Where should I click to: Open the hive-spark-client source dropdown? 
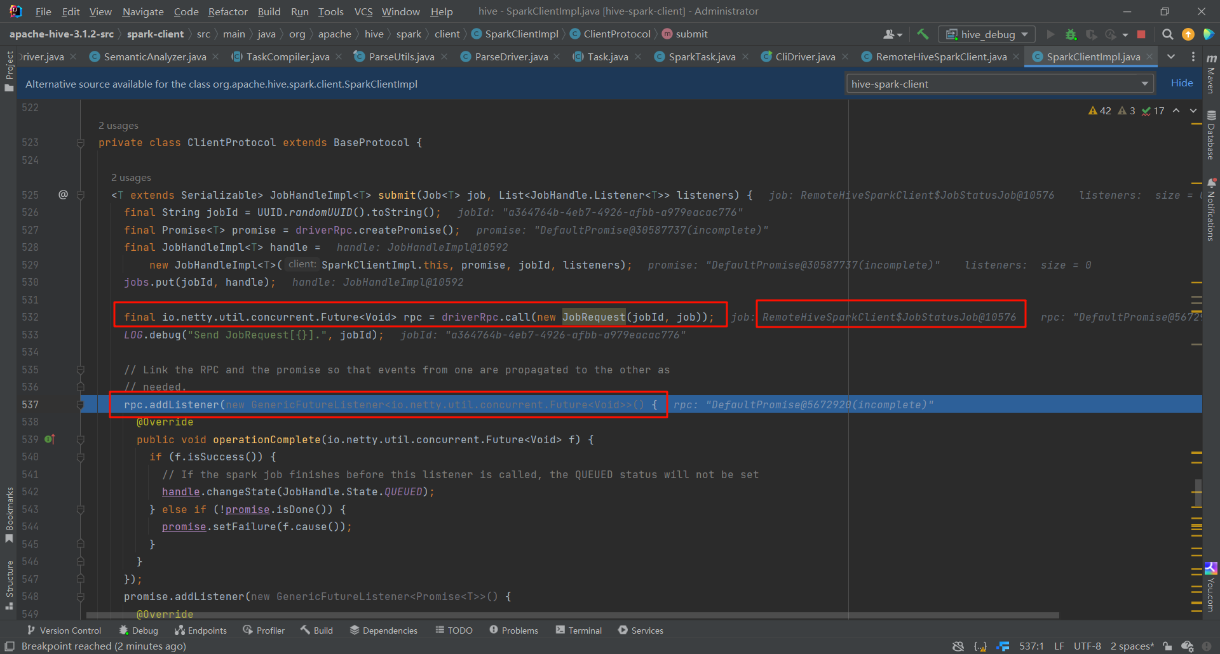[x=1000, y=84]
